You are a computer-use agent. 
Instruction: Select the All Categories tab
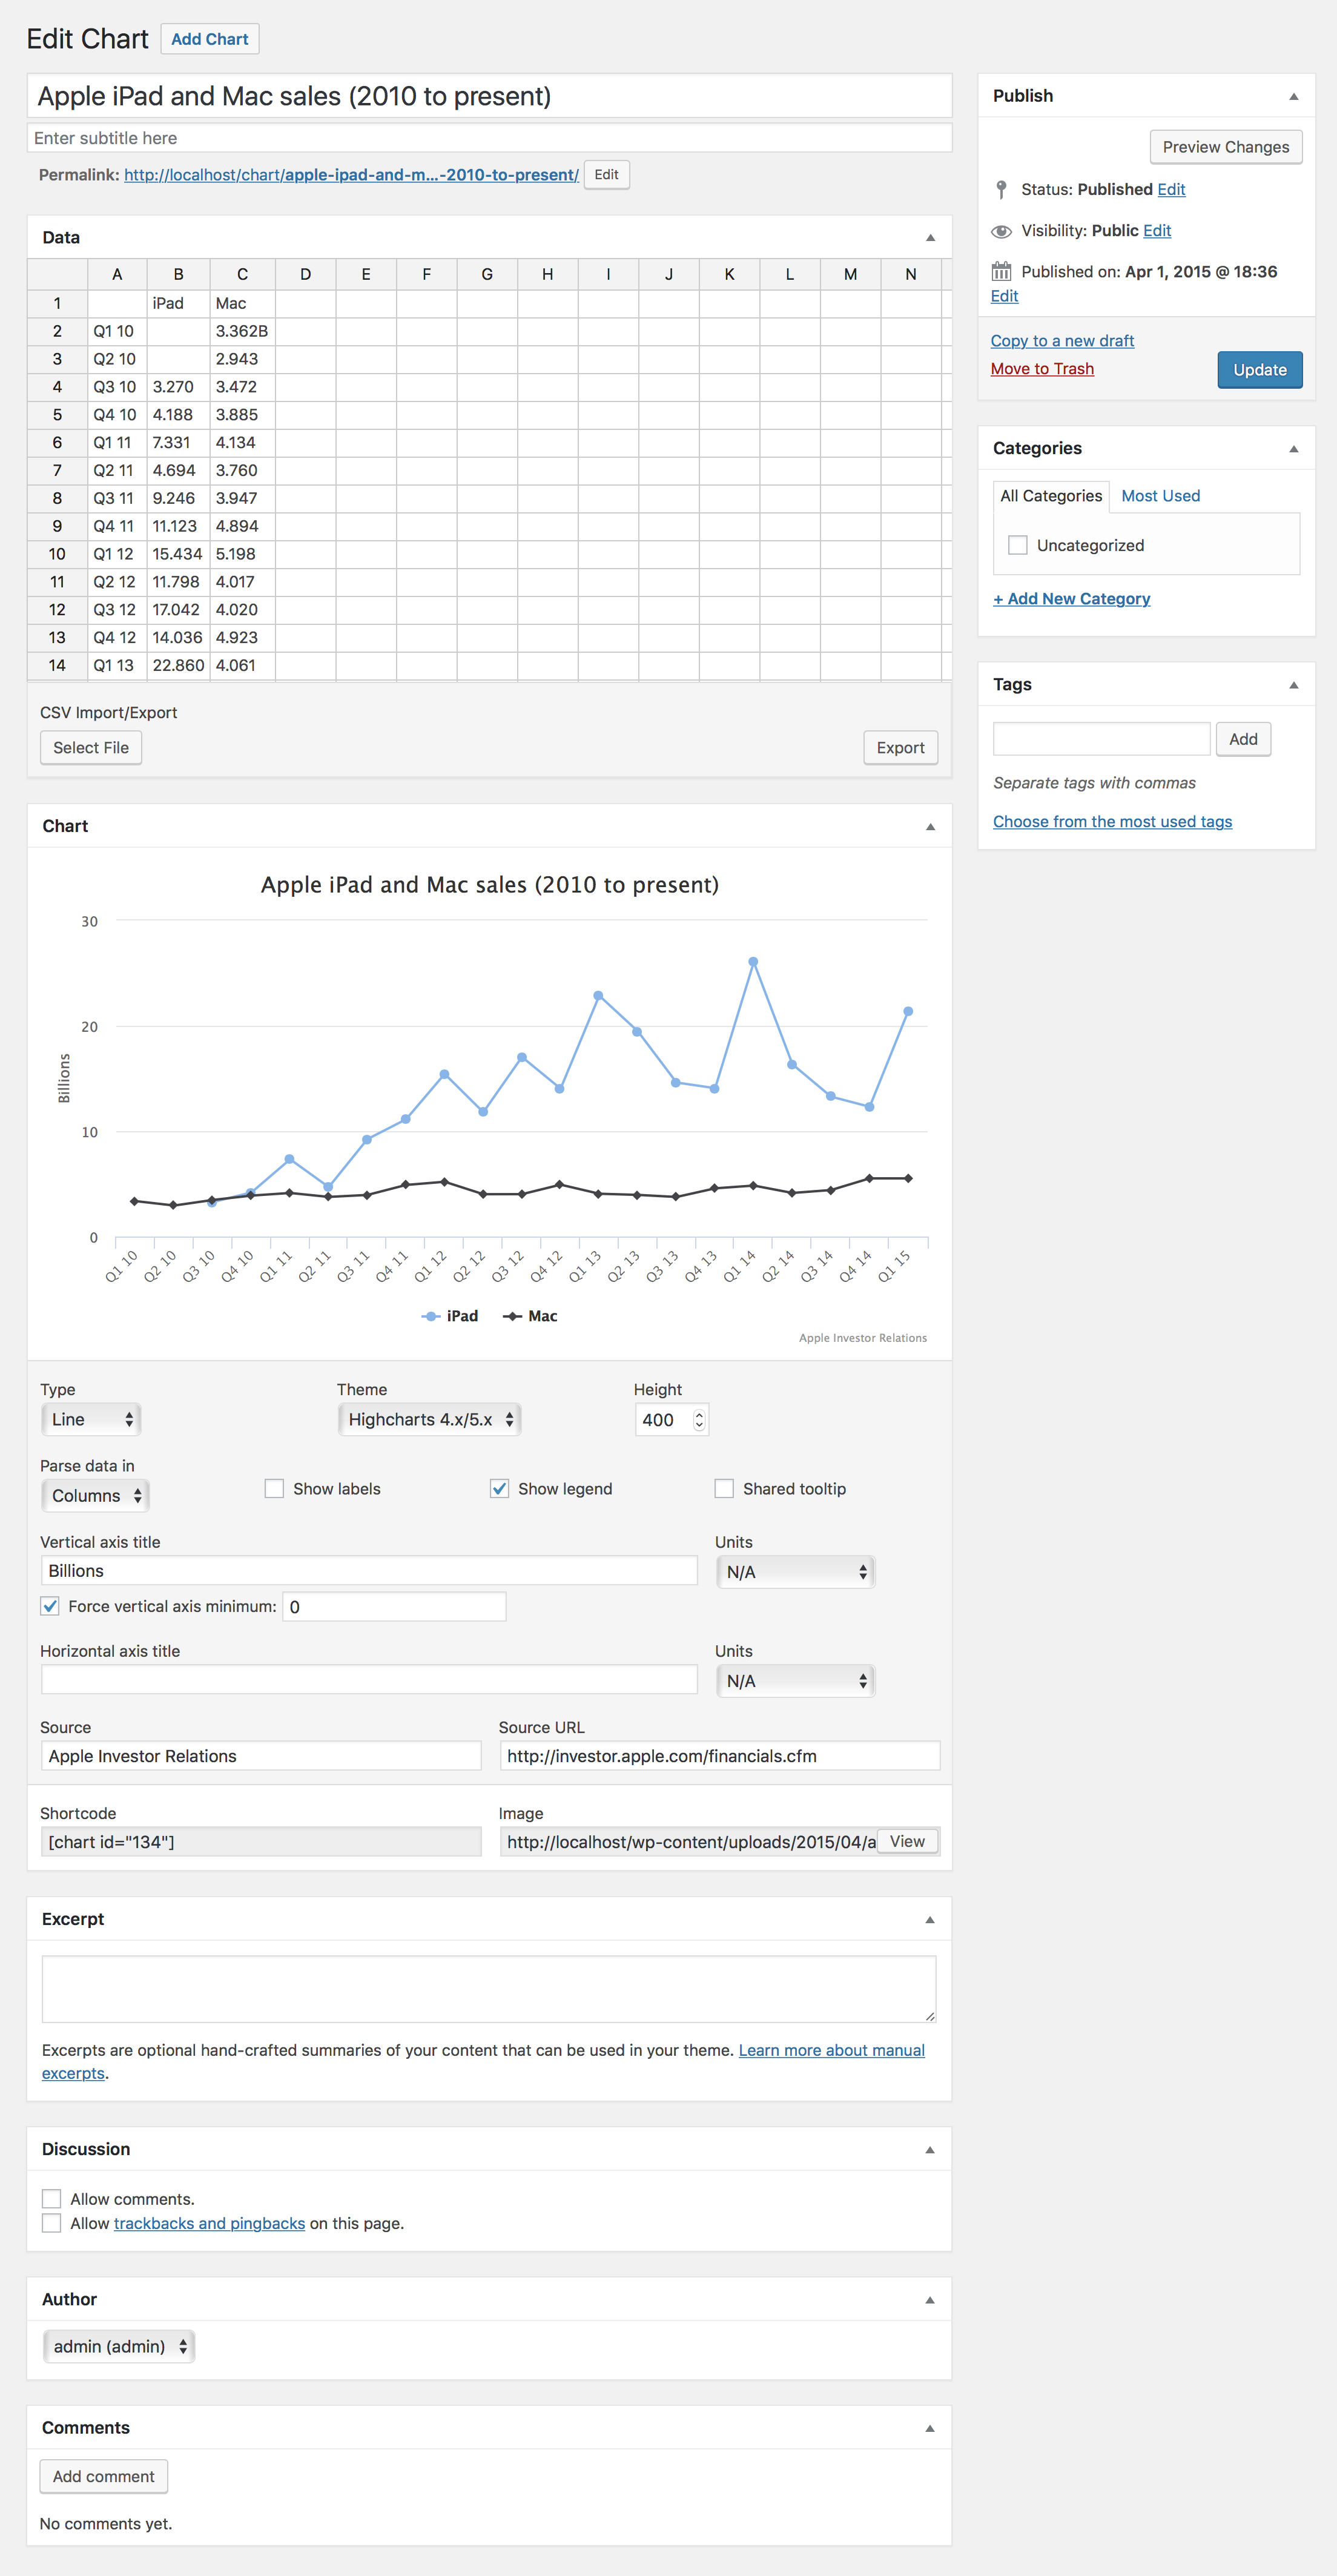pyautogui.click(x=1050, y=496)
